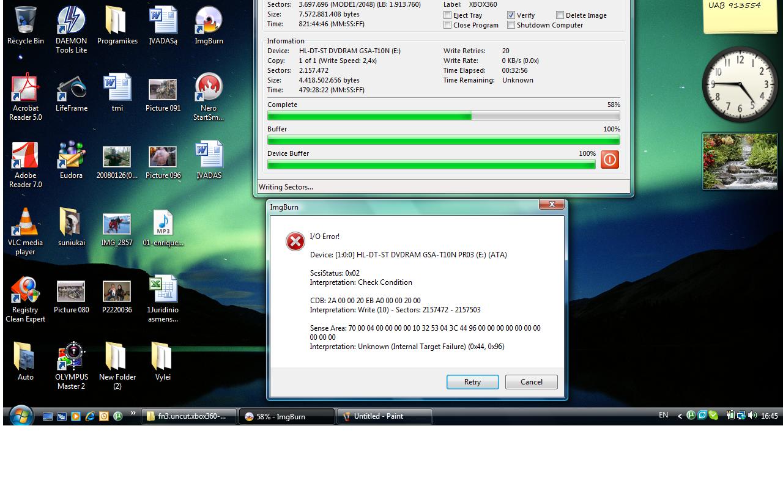Select the Auto folder on desktop
The height and width of the screenshot is (489, 783).
point(25,361)
